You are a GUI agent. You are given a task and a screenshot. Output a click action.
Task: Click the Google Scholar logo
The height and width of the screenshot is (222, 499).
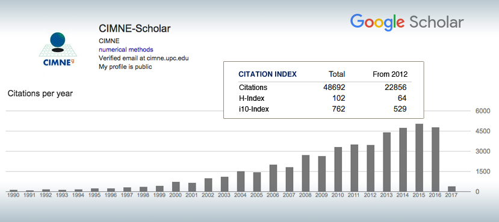pos(407,23)
